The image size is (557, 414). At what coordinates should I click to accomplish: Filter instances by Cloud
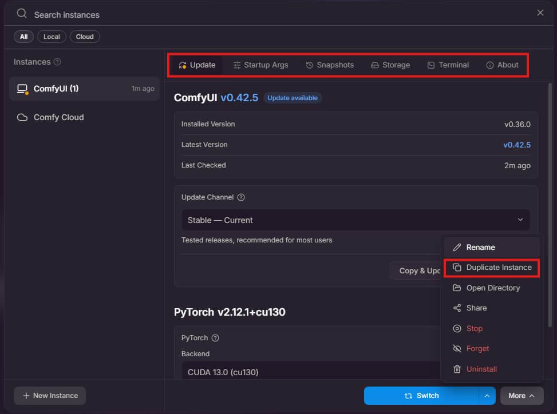point(85,37)
